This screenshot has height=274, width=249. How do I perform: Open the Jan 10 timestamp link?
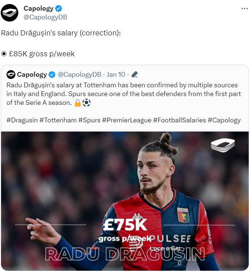coord(116,75)
